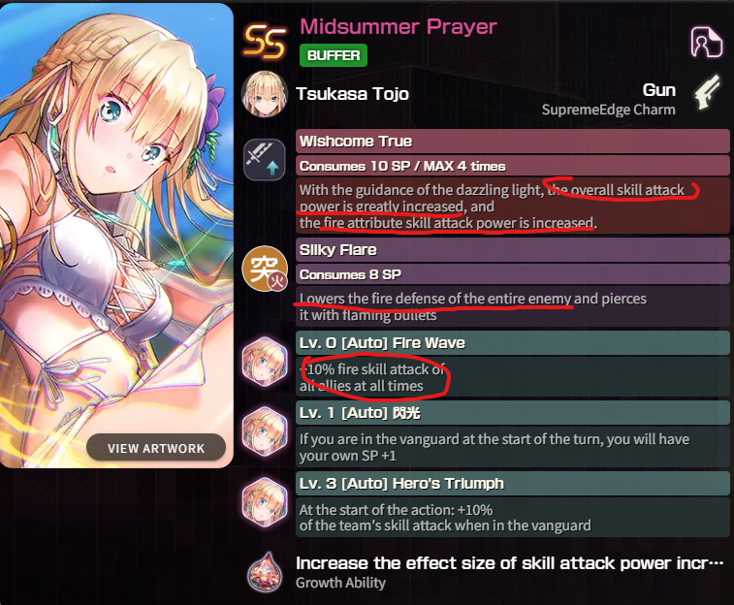Click the green BUFFER role tag
Image resolution: width=734 pixels, height=605 pixels.
(334, 55)
